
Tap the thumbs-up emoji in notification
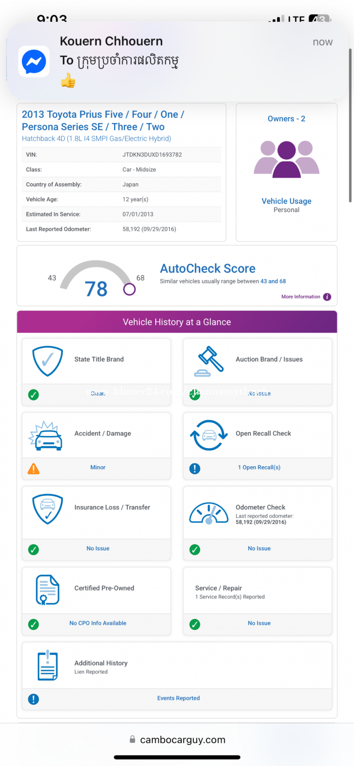tap(68, 81)
